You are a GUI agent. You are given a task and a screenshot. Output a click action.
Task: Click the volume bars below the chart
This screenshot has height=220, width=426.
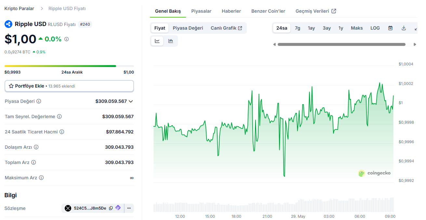[273, 205]
